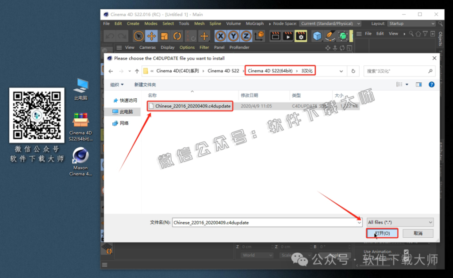Activate the Move tool

click(x=150, y=35)
